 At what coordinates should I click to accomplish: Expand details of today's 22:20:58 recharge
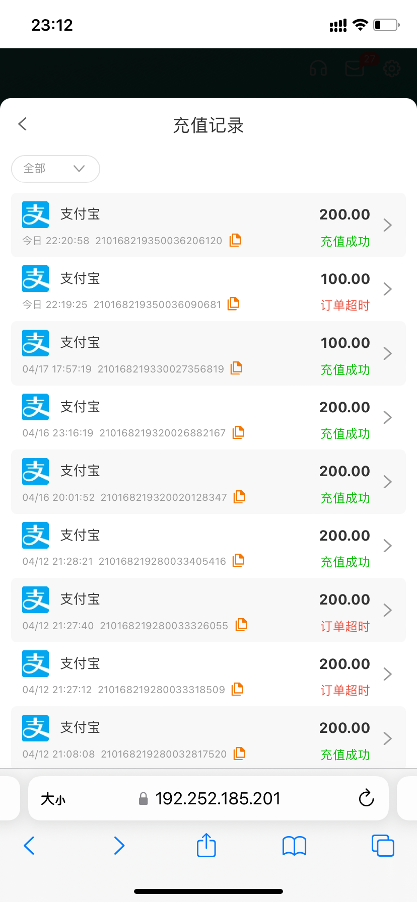pyautogui.click(x=387, y=225)
